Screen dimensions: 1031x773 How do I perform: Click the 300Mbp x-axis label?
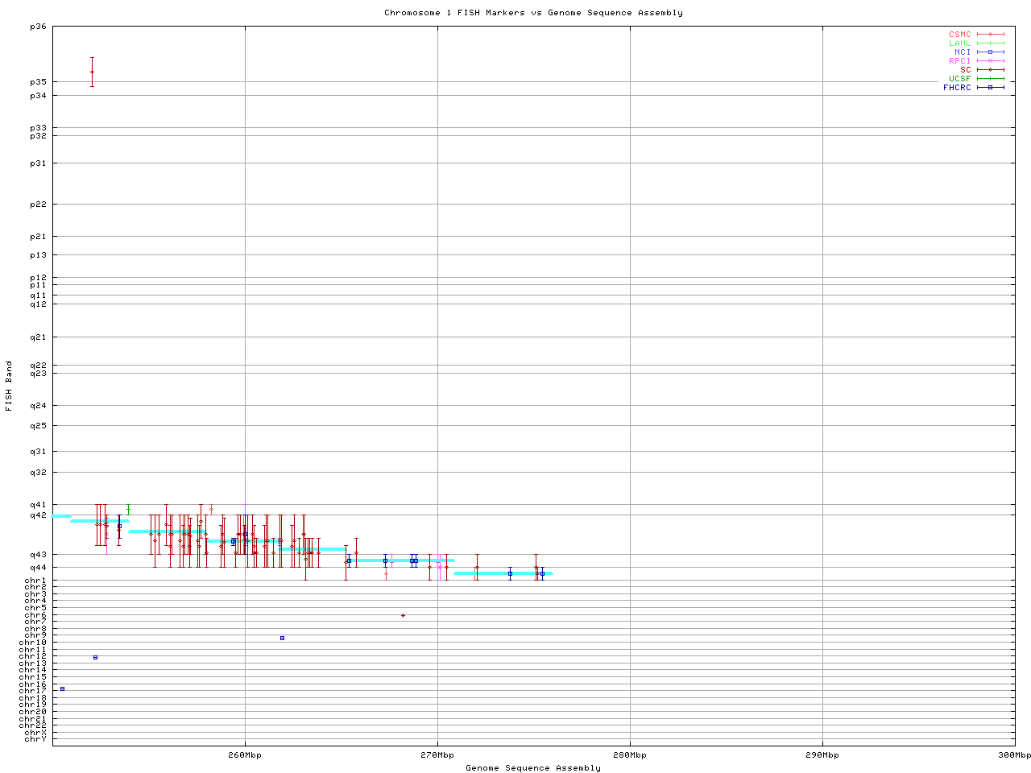pos(1014,755)
